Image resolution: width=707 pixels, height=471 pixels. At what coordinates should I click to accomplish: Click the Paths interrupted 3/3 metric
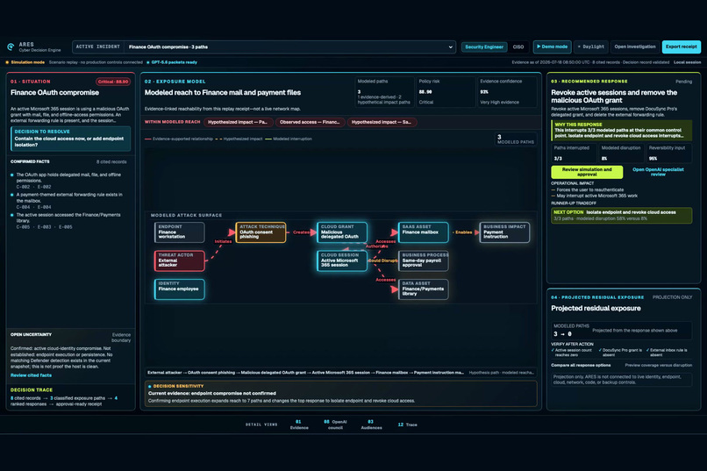[x=573, y=153]
